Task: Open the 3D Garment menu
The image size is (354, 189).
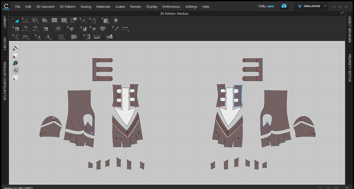Action: [x=45, y=6]
